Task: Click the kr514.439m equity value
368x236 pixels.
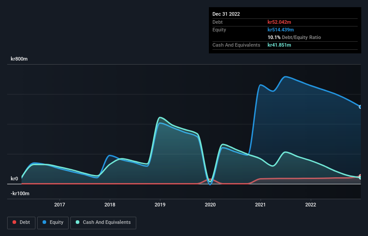Action: click(281, 30)
